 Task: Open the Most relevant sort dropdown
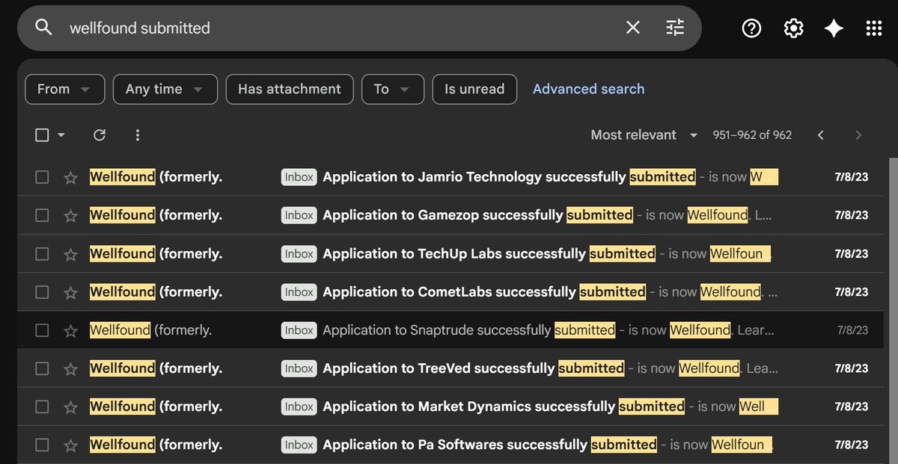[x=644, y=135]
